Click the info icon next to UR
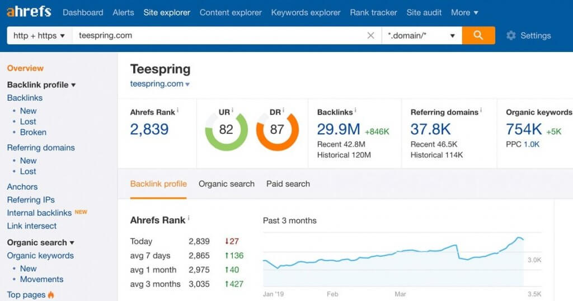 coord(232,110)
